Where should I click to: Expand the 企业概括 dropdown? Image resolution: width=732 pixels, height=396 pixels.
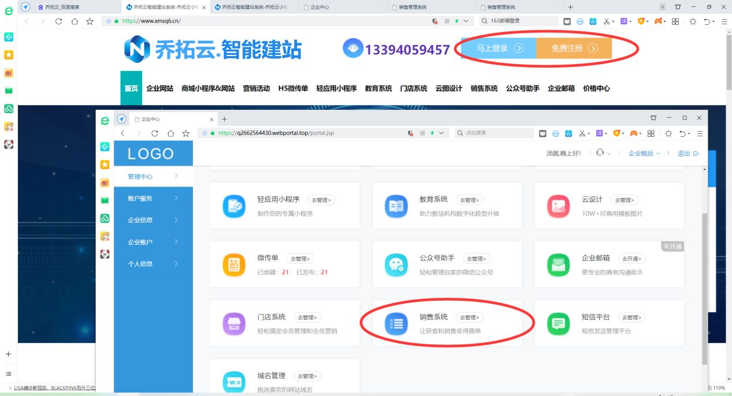click(644, 154)
